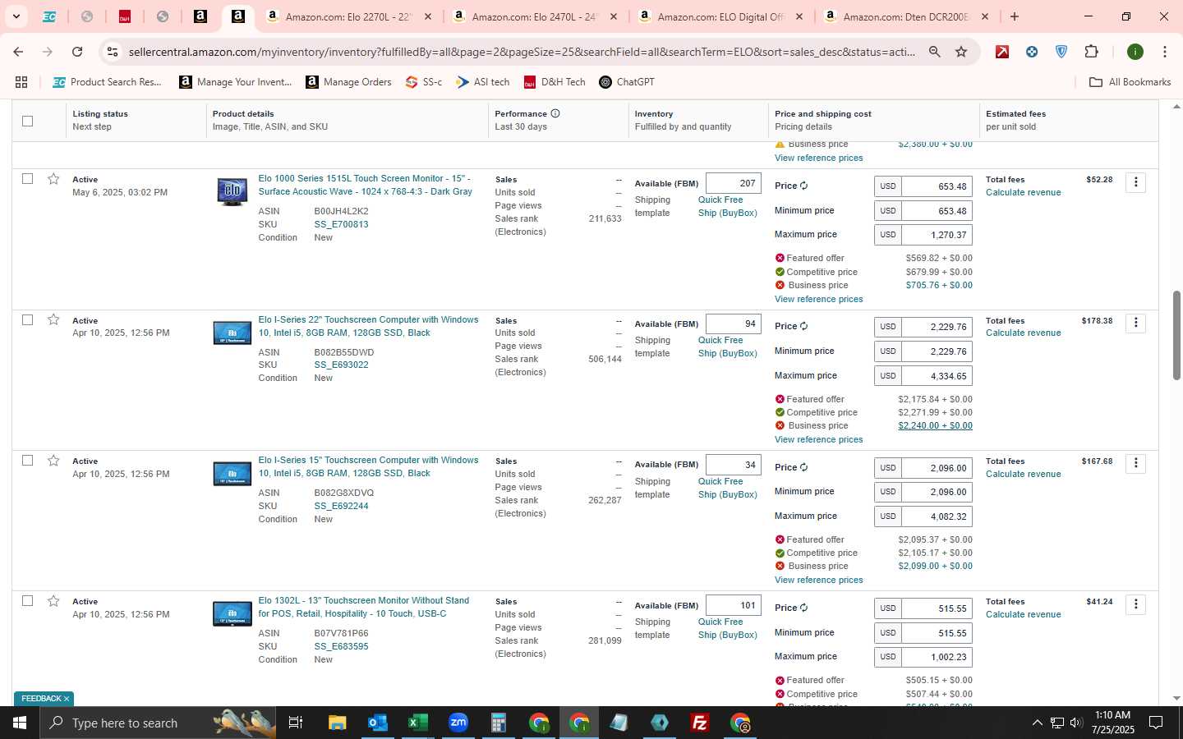The width and height of the screenshot is (1183, 739).
Task: Open kebab menu for I-Series 22" row
Action: pos(1136,323)
